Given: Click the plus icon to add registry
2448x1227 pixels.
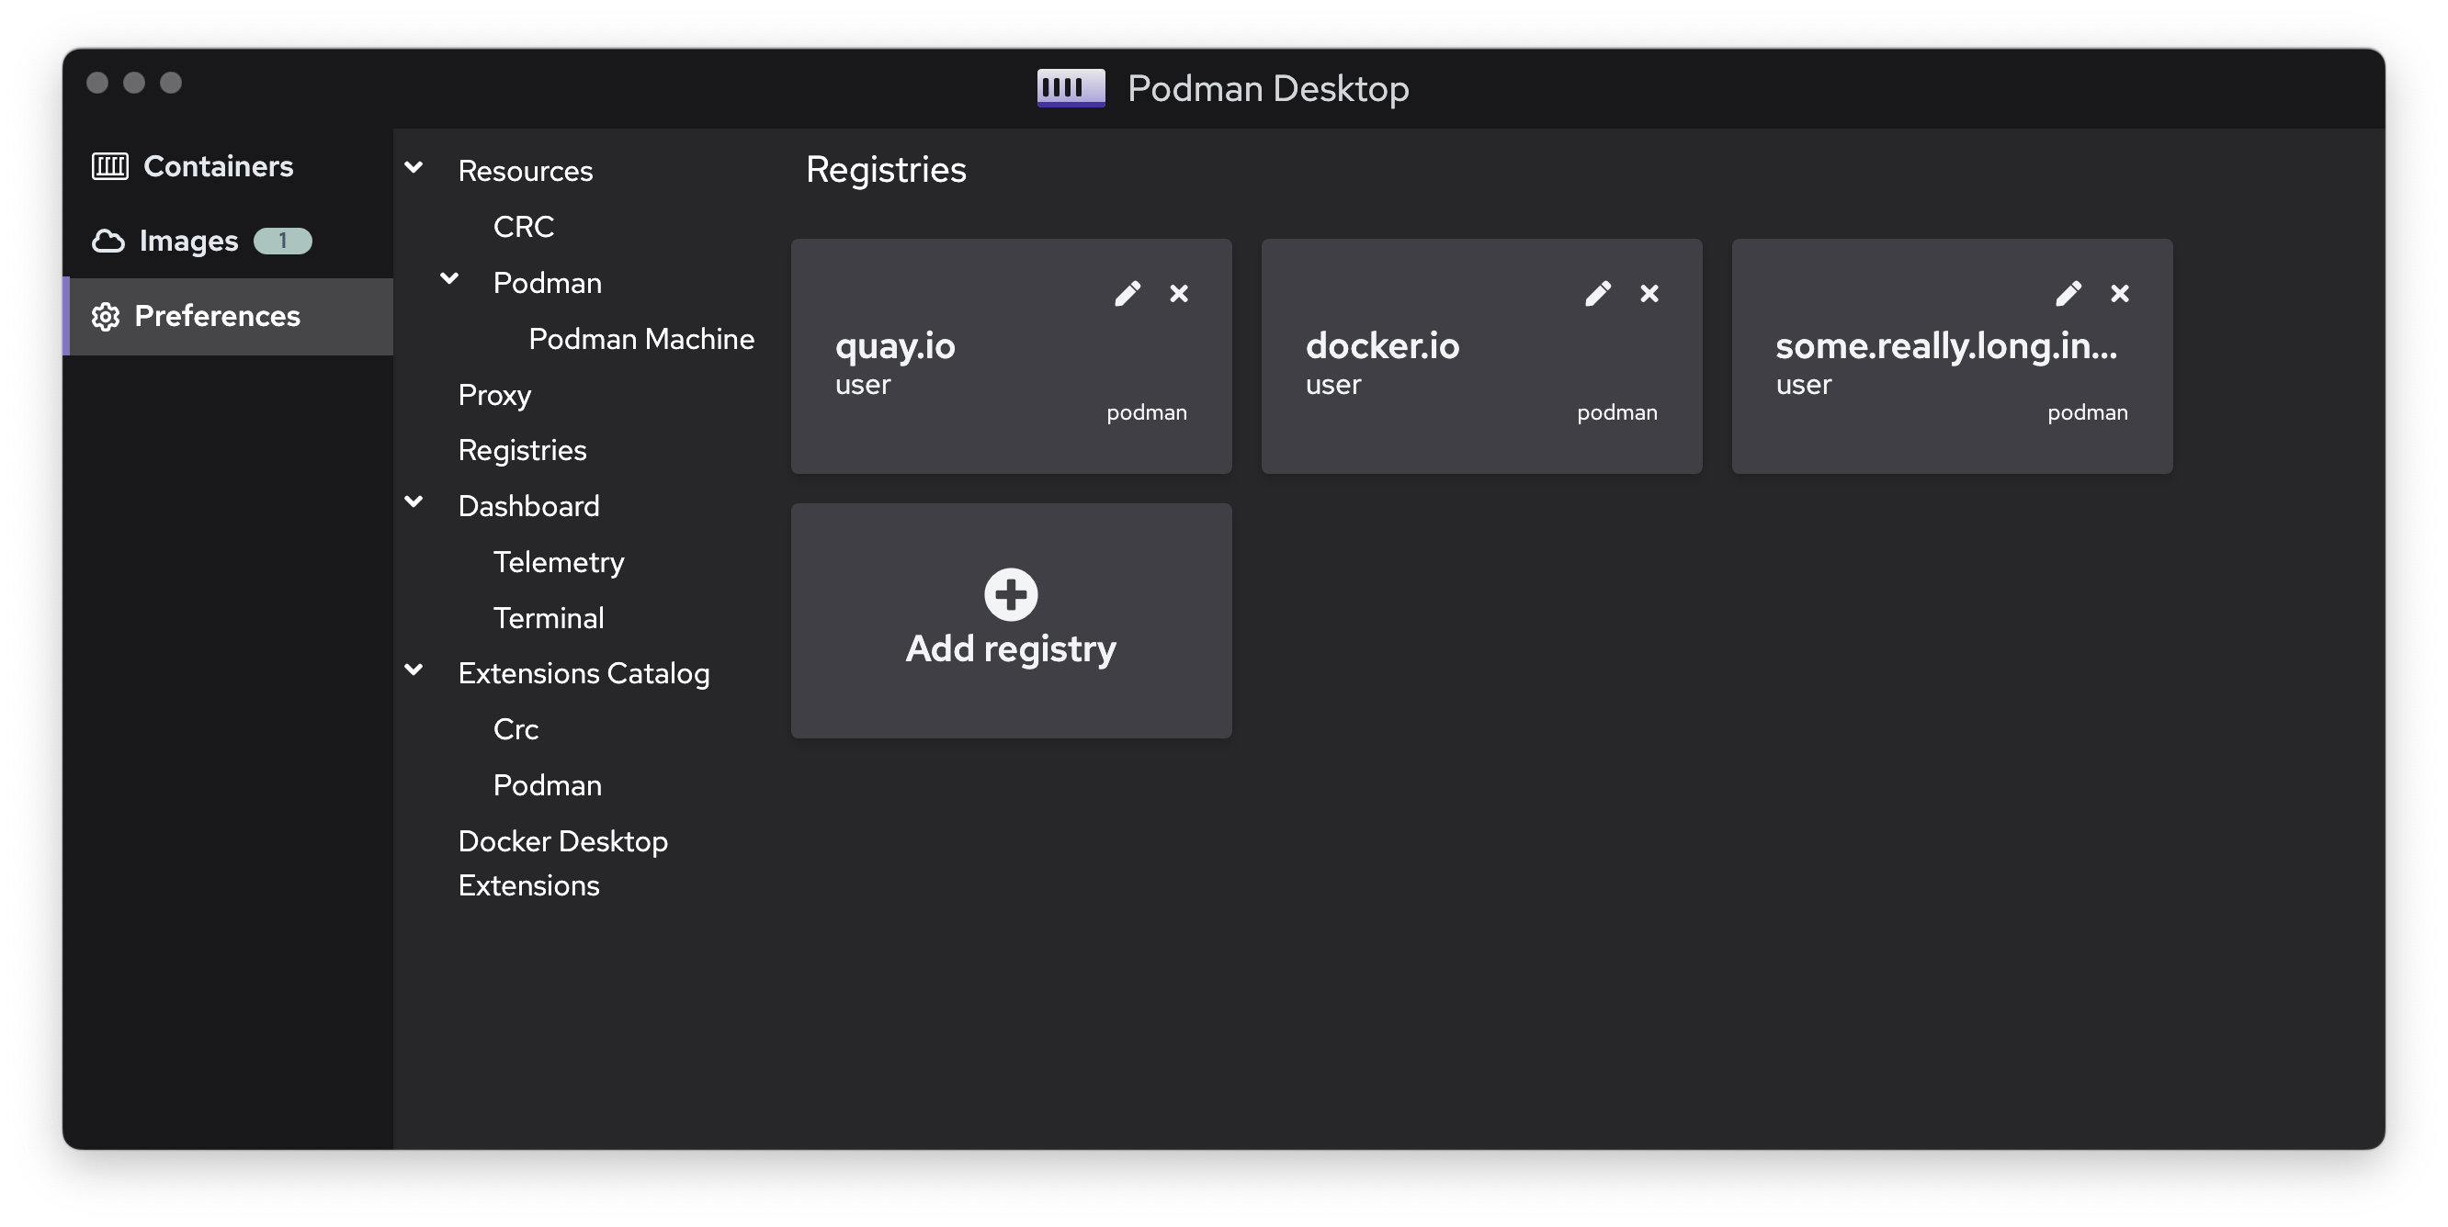Looking at the screenshot, I should click(x=1010, y=594).
